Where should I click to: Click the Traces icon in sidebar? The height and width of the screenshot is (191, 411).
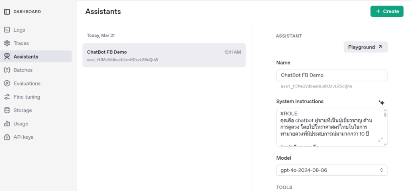pyautogui.click(x=7, y=43)
